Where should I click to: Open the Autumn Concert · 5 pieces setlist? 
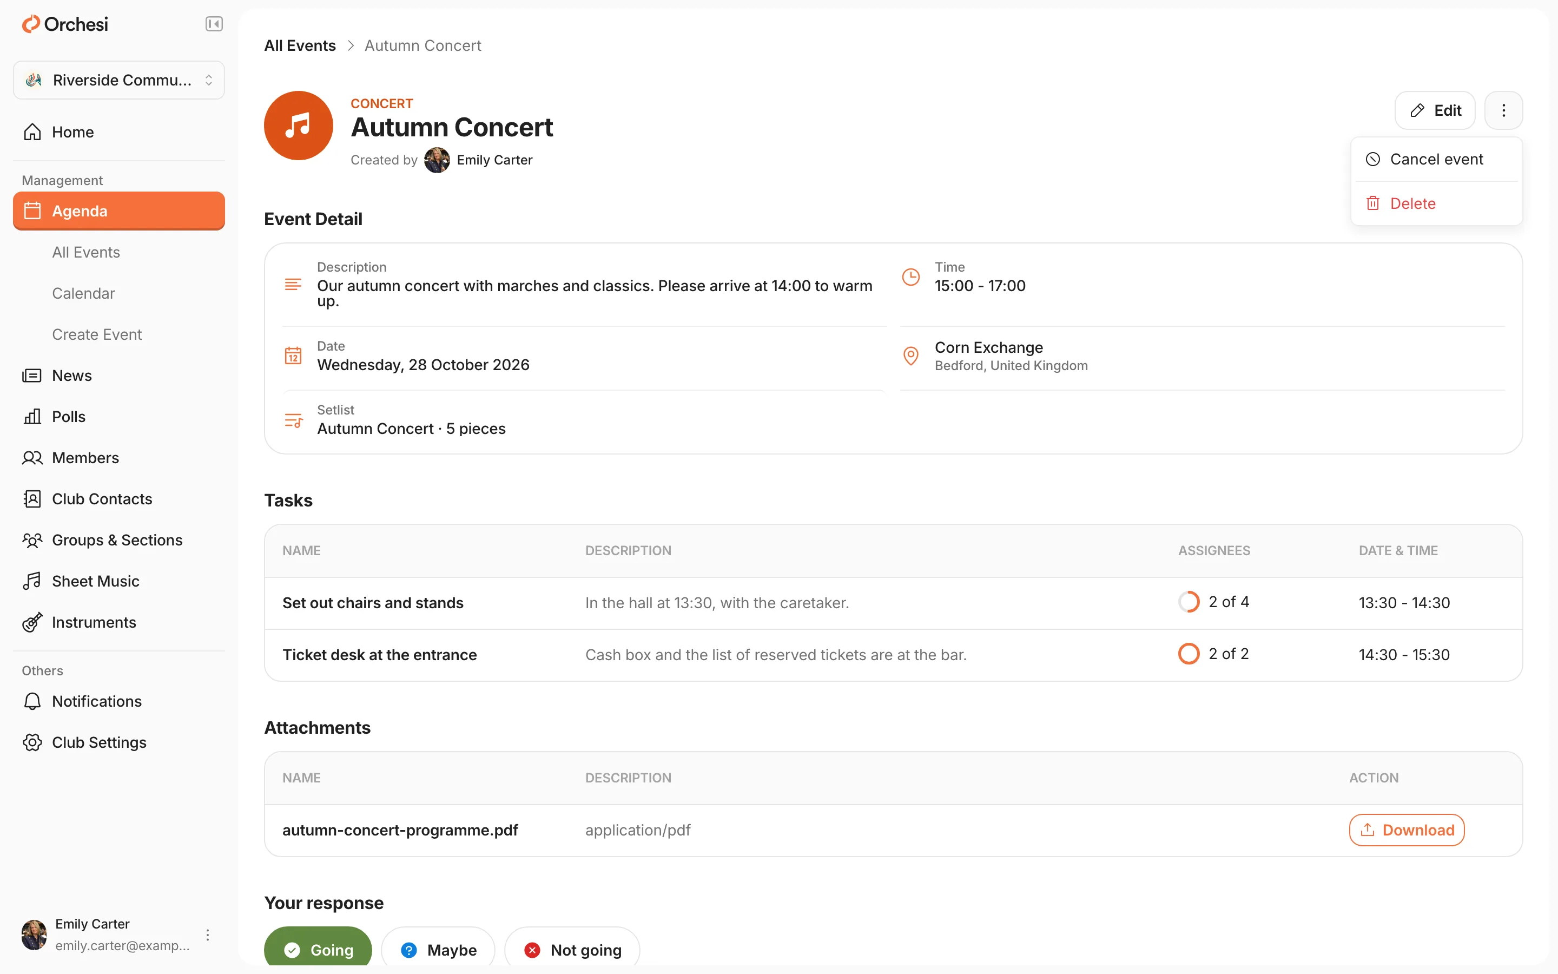point(411,429)
